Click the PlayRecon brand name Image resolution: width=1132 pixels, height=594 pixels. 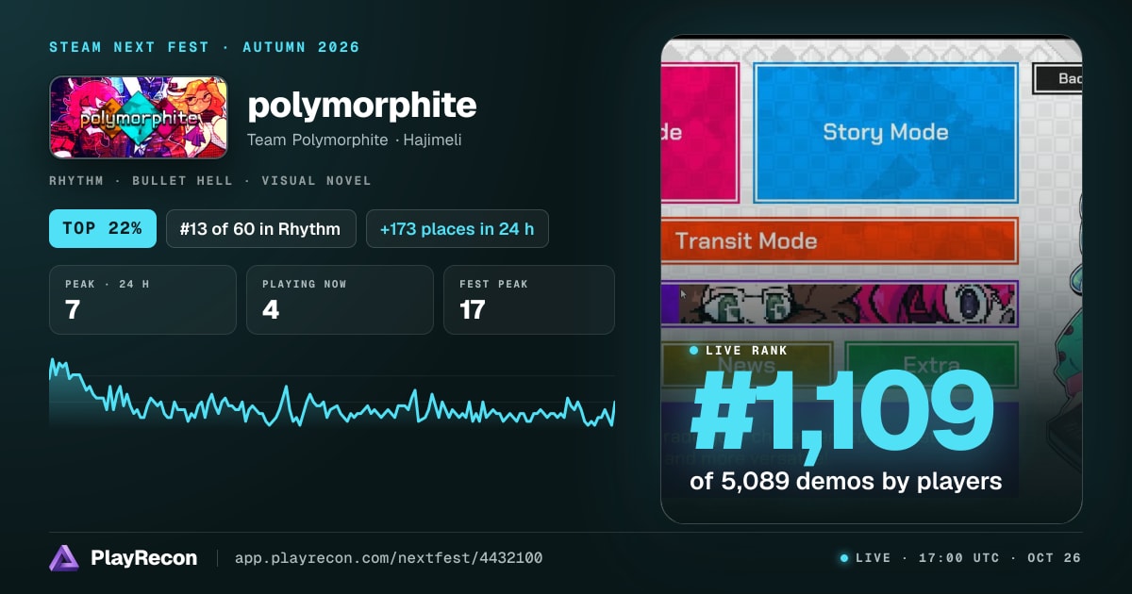pyautogui.click(x=144, y=558)
